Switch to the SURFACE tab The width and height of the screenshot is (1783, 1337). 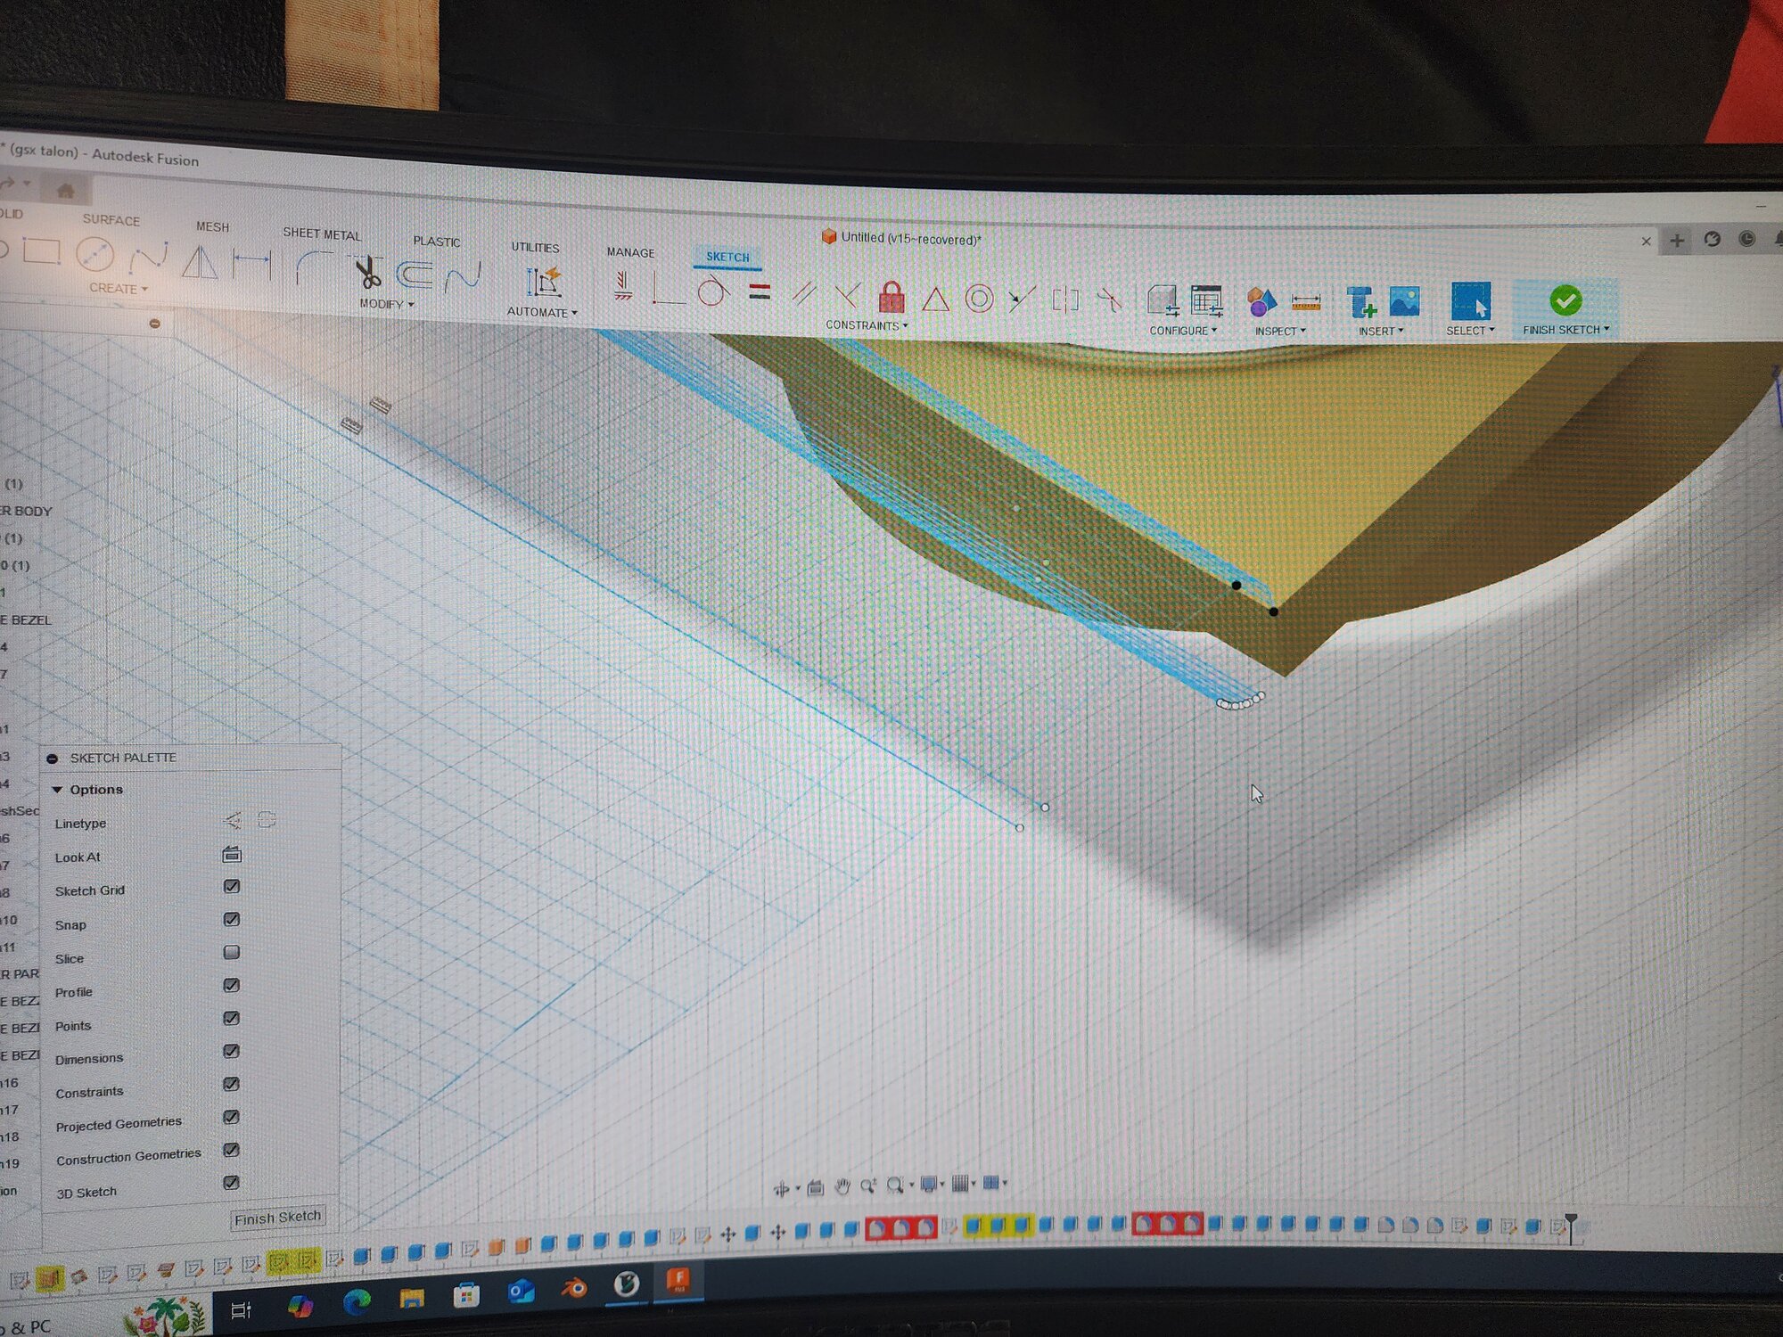point(111,220)
